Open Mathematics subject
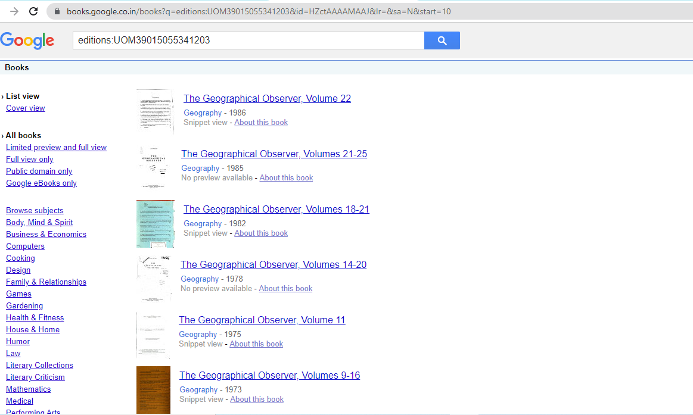The width and height of the screenshot is (693, 415). point(28,389)
